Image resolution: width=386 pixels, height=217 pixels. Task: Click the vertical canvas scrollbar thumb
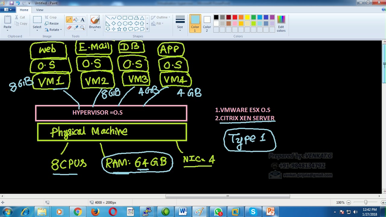click(x=384, y=64)
